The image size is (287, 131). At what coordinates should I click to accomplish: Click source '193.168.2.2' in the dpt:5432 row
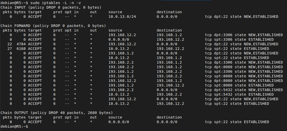click(x=121, y=90)
